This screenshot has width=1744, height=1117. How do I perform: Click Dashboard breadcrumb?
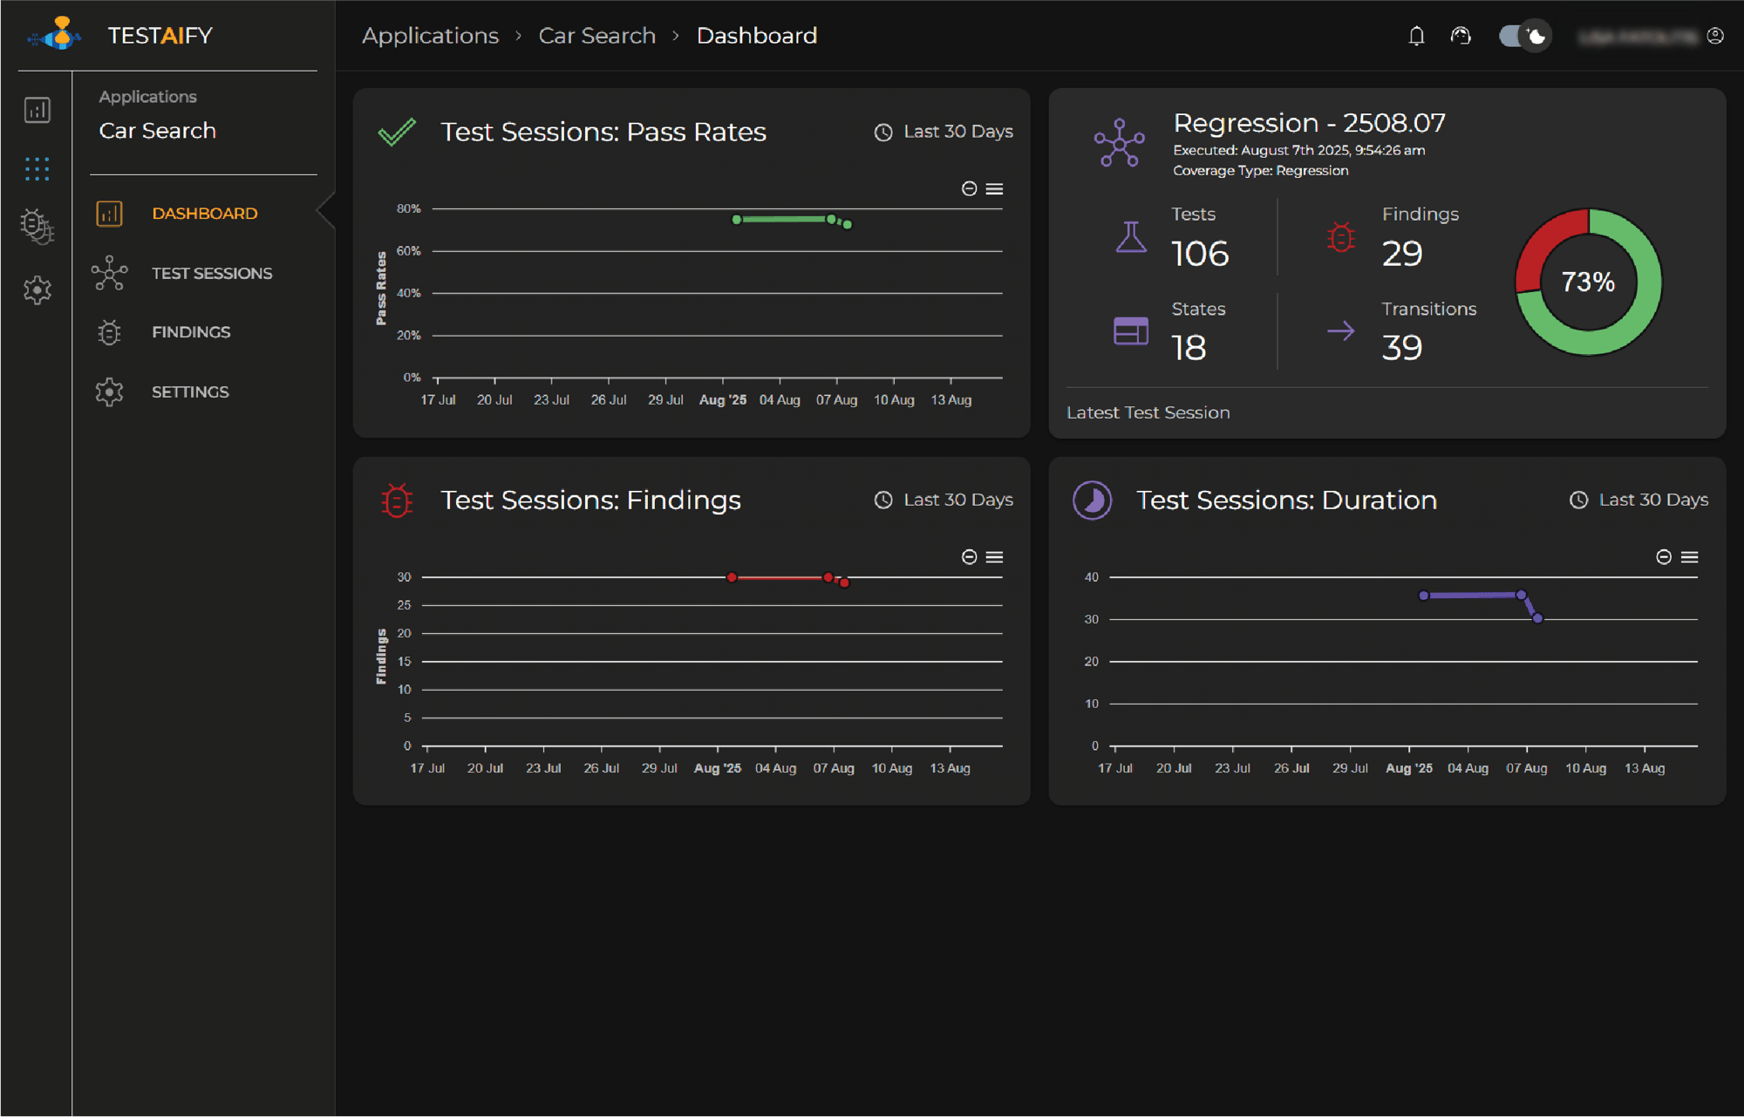[756, 36]
